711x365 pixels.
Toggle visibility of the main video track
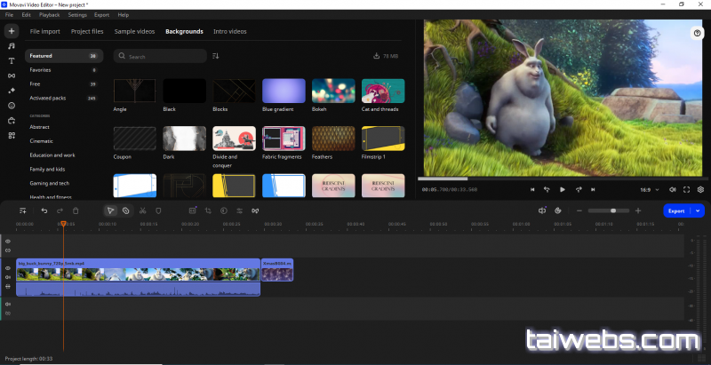pyautogui.click(x=8, y=268)
